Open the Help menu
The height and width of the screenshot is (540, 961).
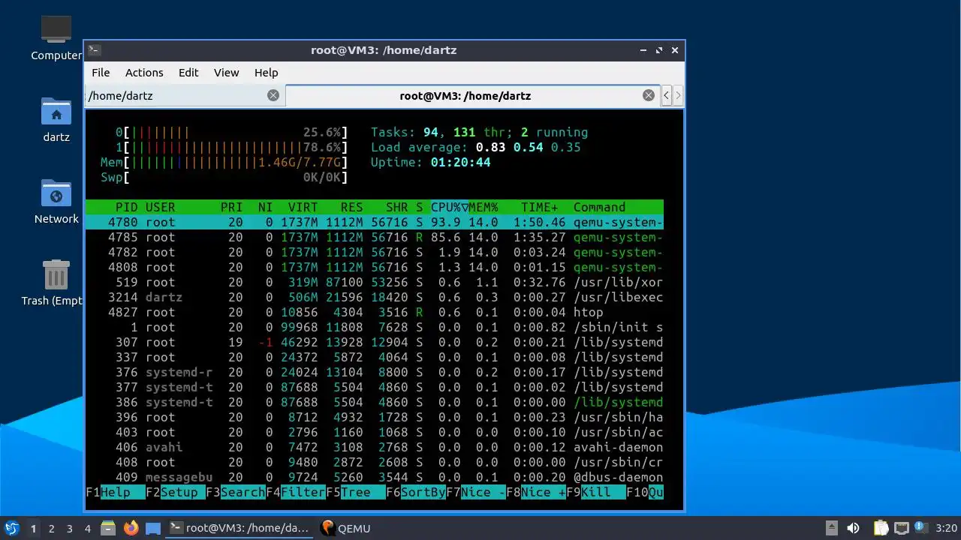tap(266, 73)
